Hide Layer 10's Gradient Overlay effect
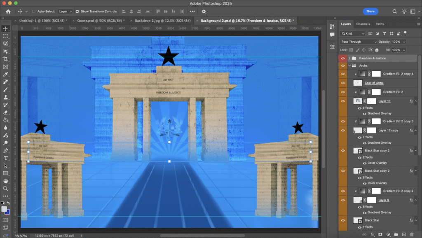The width and height of the screenshot is (422, 238). 364,114
